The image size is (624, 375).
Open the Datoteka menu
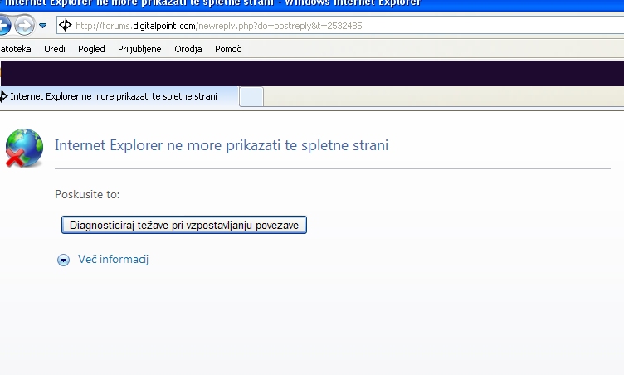click(16, 49)
